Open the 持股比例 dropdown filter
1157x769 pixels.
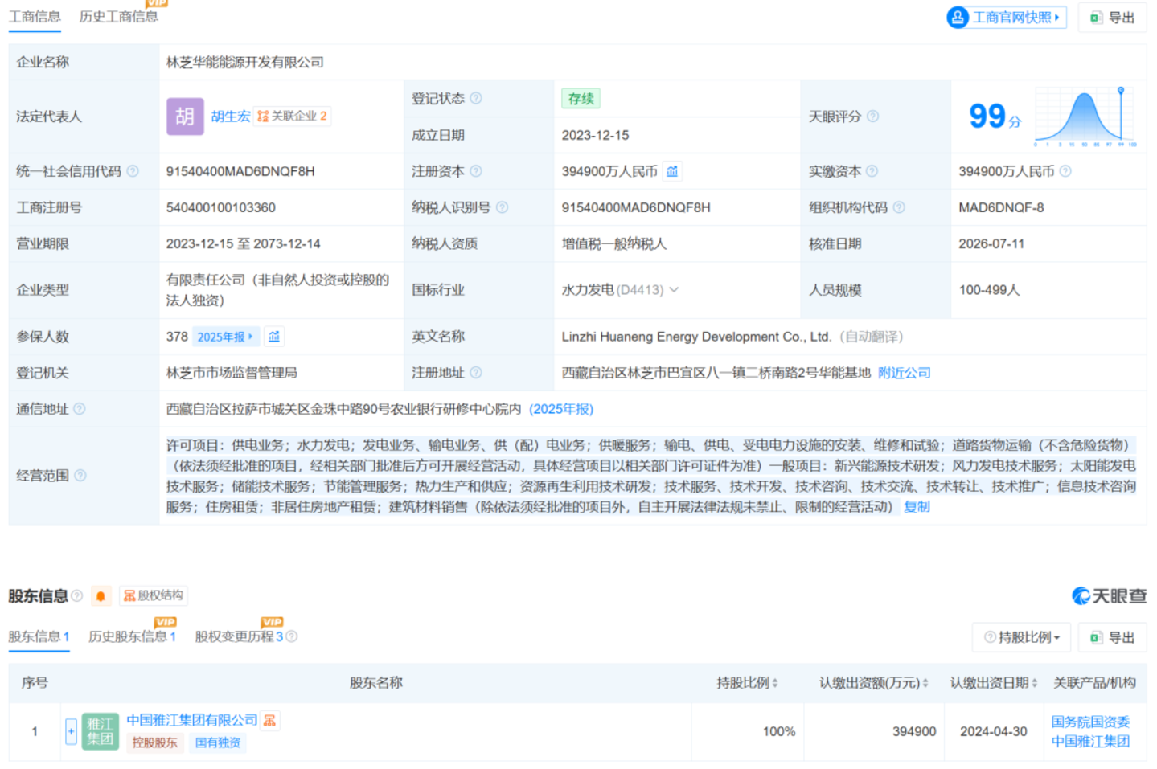click(1022, 637)
